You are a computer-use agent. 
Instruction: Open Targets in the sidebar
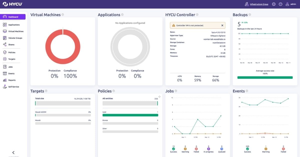click(x=11, y=59)
